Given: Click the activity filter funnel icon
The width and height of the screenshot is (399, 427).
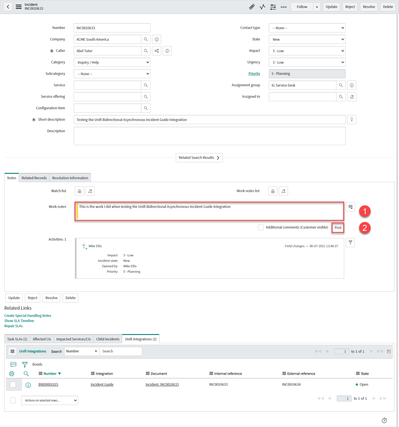Looking at the screenshot, I should coord(350,243).
